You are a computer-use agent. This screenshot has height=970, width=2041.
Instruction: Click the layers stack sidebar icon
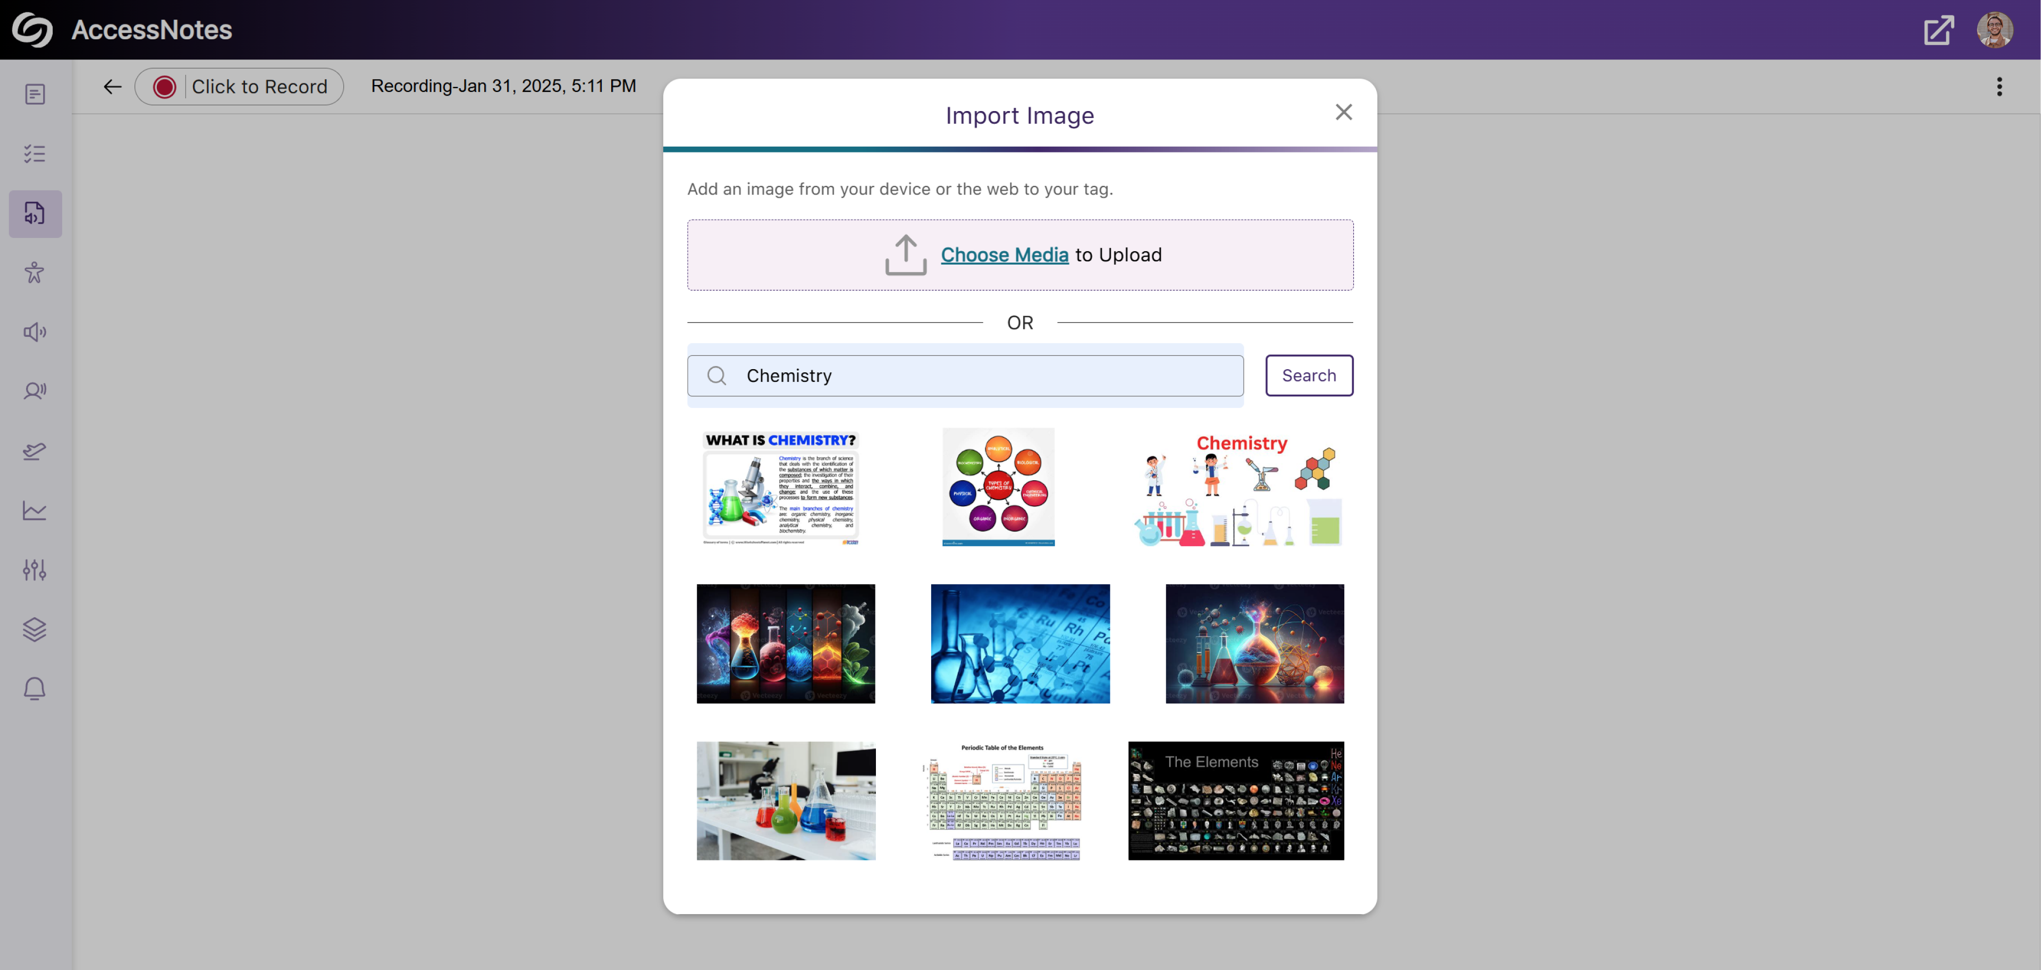click(35, 629)
